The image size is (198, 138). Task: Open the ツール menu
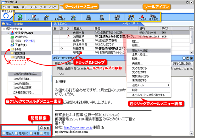(x=43, y=7)
